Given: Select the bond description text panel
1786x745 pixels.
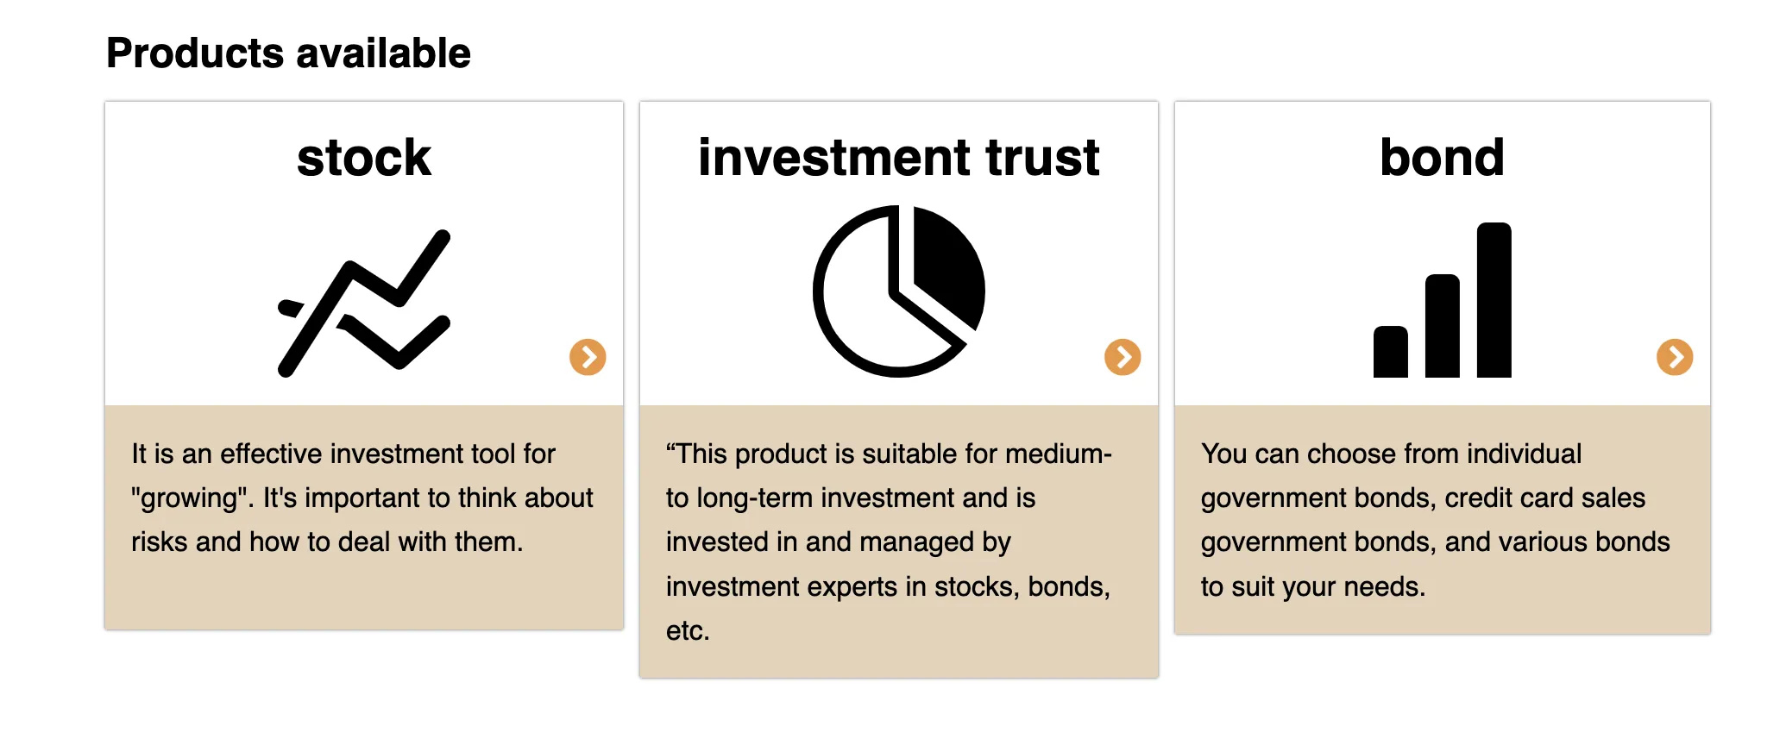Looking at the screenshot, I should (x=1443, y=520).
